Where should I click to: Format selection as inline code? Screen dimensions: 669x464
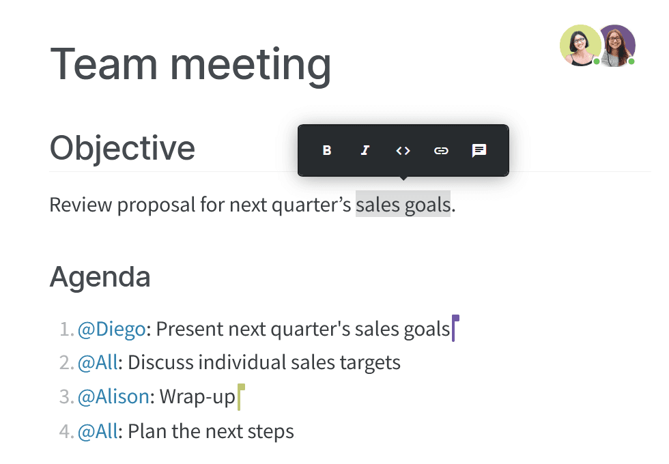click(x=403, y=150)
